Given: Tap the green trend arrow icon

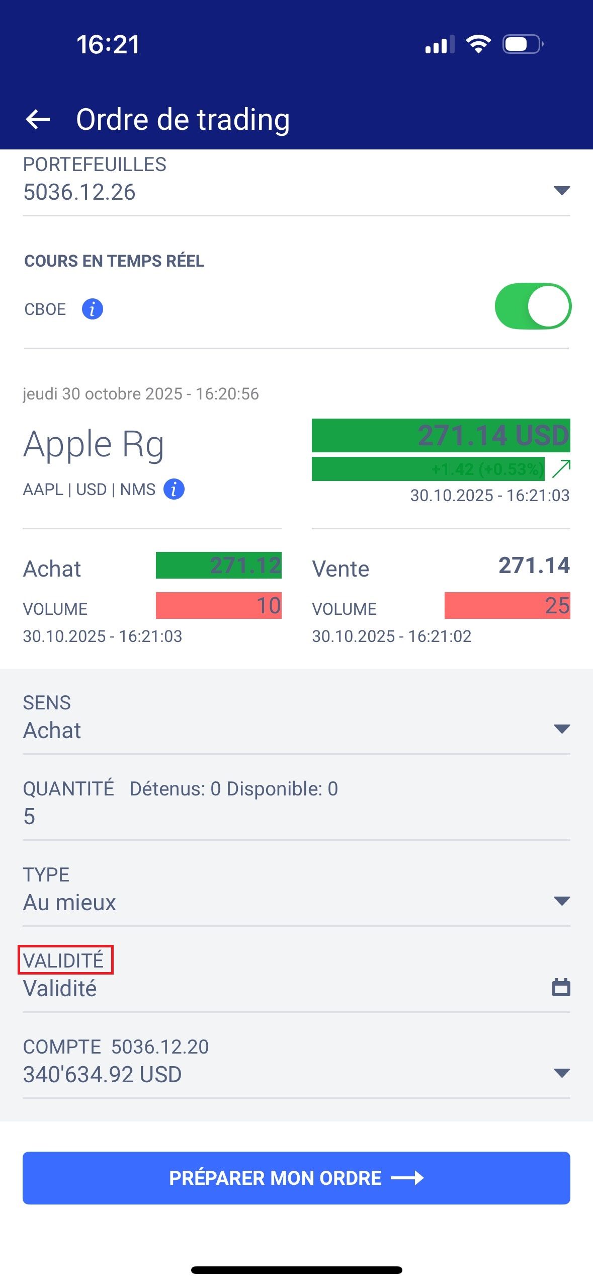Looking at the screenshot, I should pyautogui.click(x=561, y=469).
